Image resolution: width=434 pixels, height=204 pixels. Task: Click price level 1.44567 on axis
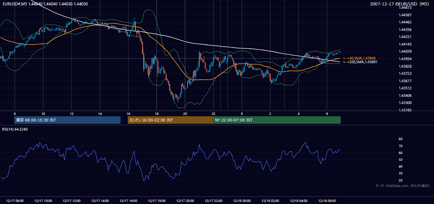404,15
